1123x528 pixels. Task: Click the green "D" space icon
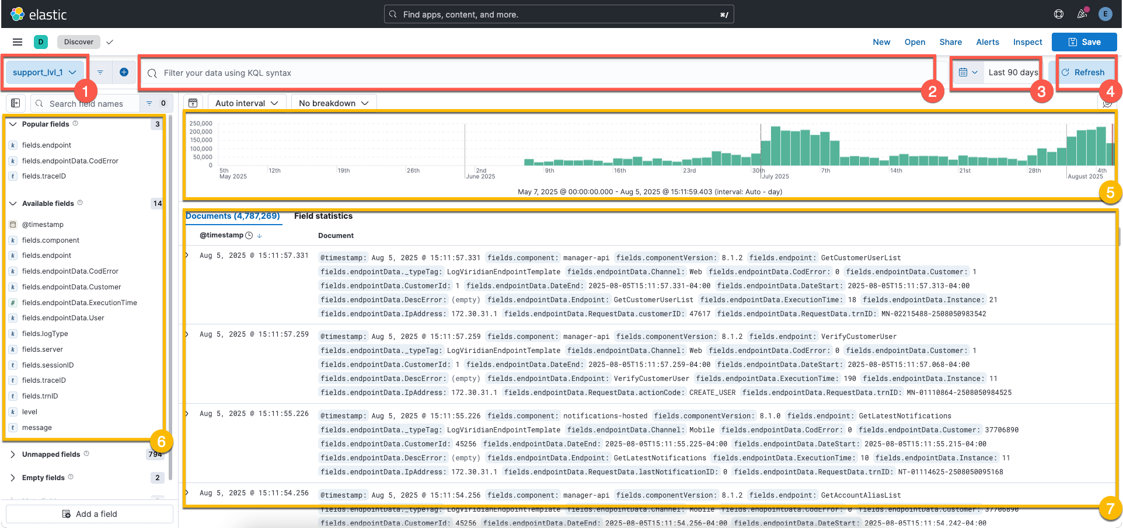pyautogui.click(x=41, y=41)
